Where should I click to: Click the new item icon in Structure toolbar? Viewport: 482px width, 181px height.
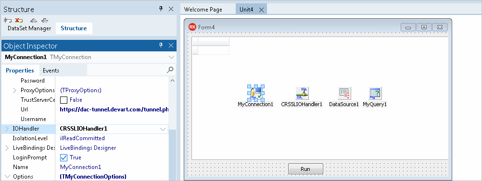tap(7, 20)
